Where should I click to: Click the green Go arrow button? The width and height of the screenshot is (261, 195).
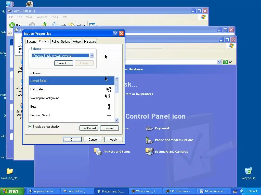(x=225, y=62)
